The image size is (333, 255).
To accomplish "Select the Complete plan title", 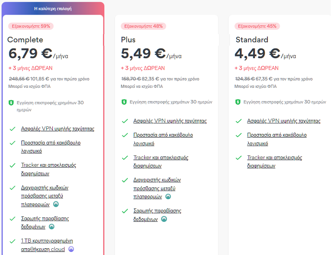I will coord(25,40).
